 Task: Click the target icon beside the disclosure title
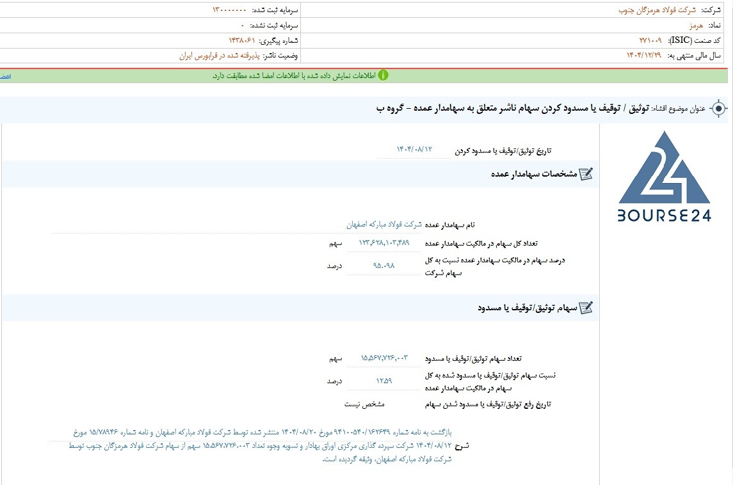pos(718,109)
